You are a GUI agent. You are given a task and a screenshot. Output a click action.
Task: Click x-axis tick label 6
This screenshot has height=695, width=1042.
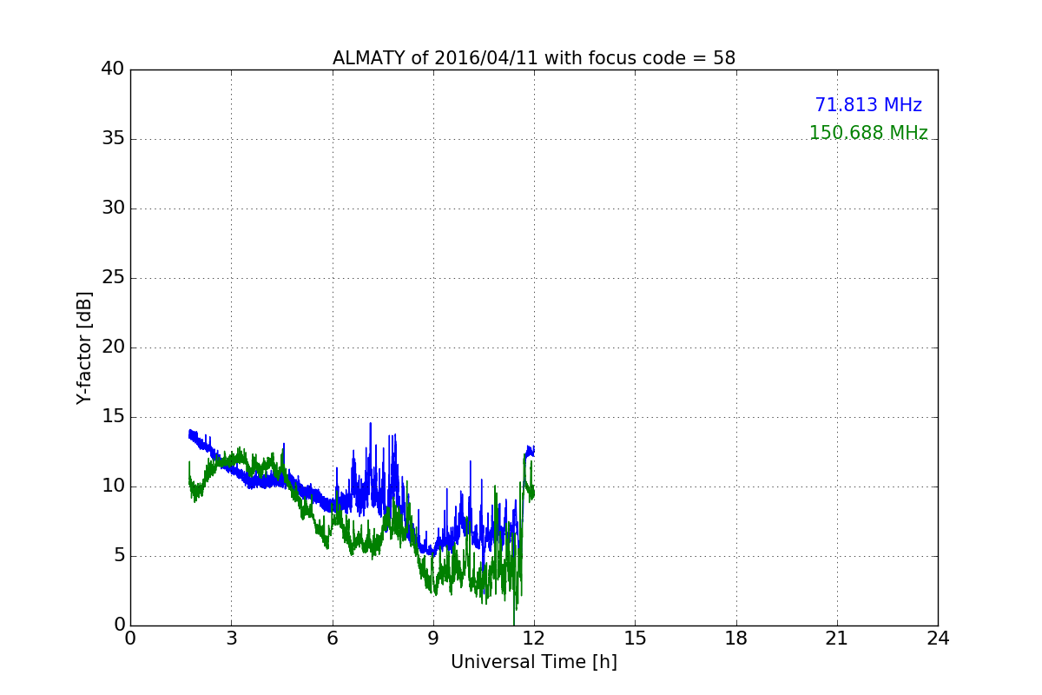[x=332, y=638]
